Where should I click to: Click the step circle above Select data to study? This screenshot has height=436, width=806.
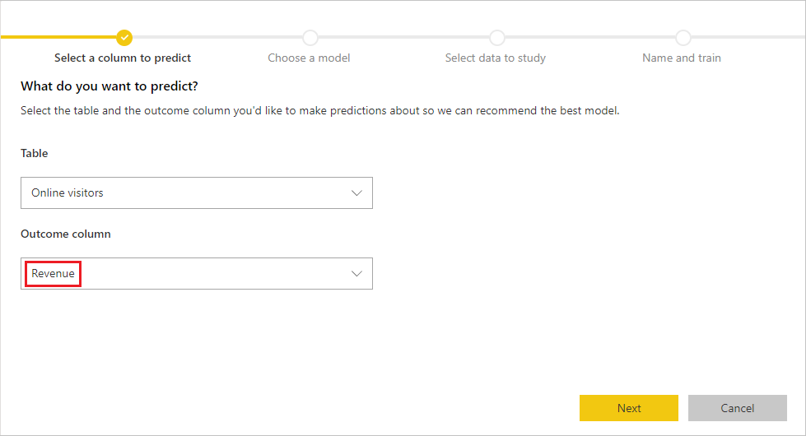496,38
